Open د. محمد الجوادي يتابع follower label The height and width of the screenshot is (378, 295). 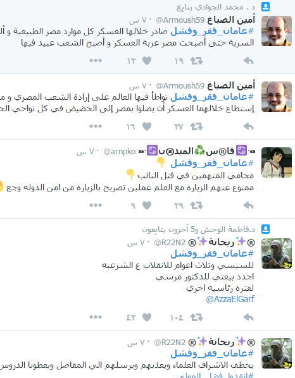point(216,7)
